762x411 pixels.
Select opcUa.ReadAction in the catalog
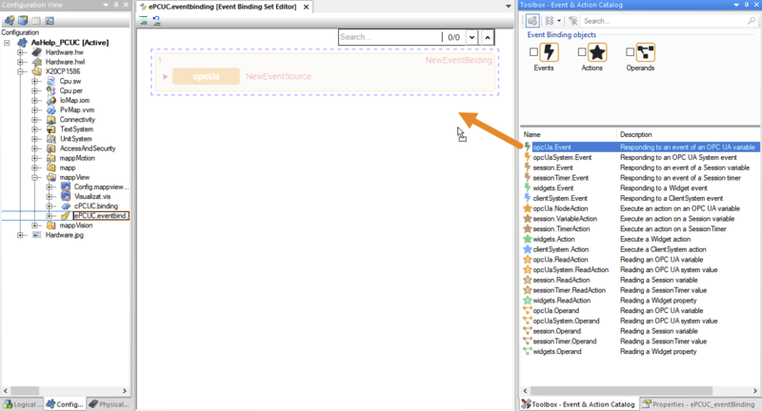click(560, 260)
